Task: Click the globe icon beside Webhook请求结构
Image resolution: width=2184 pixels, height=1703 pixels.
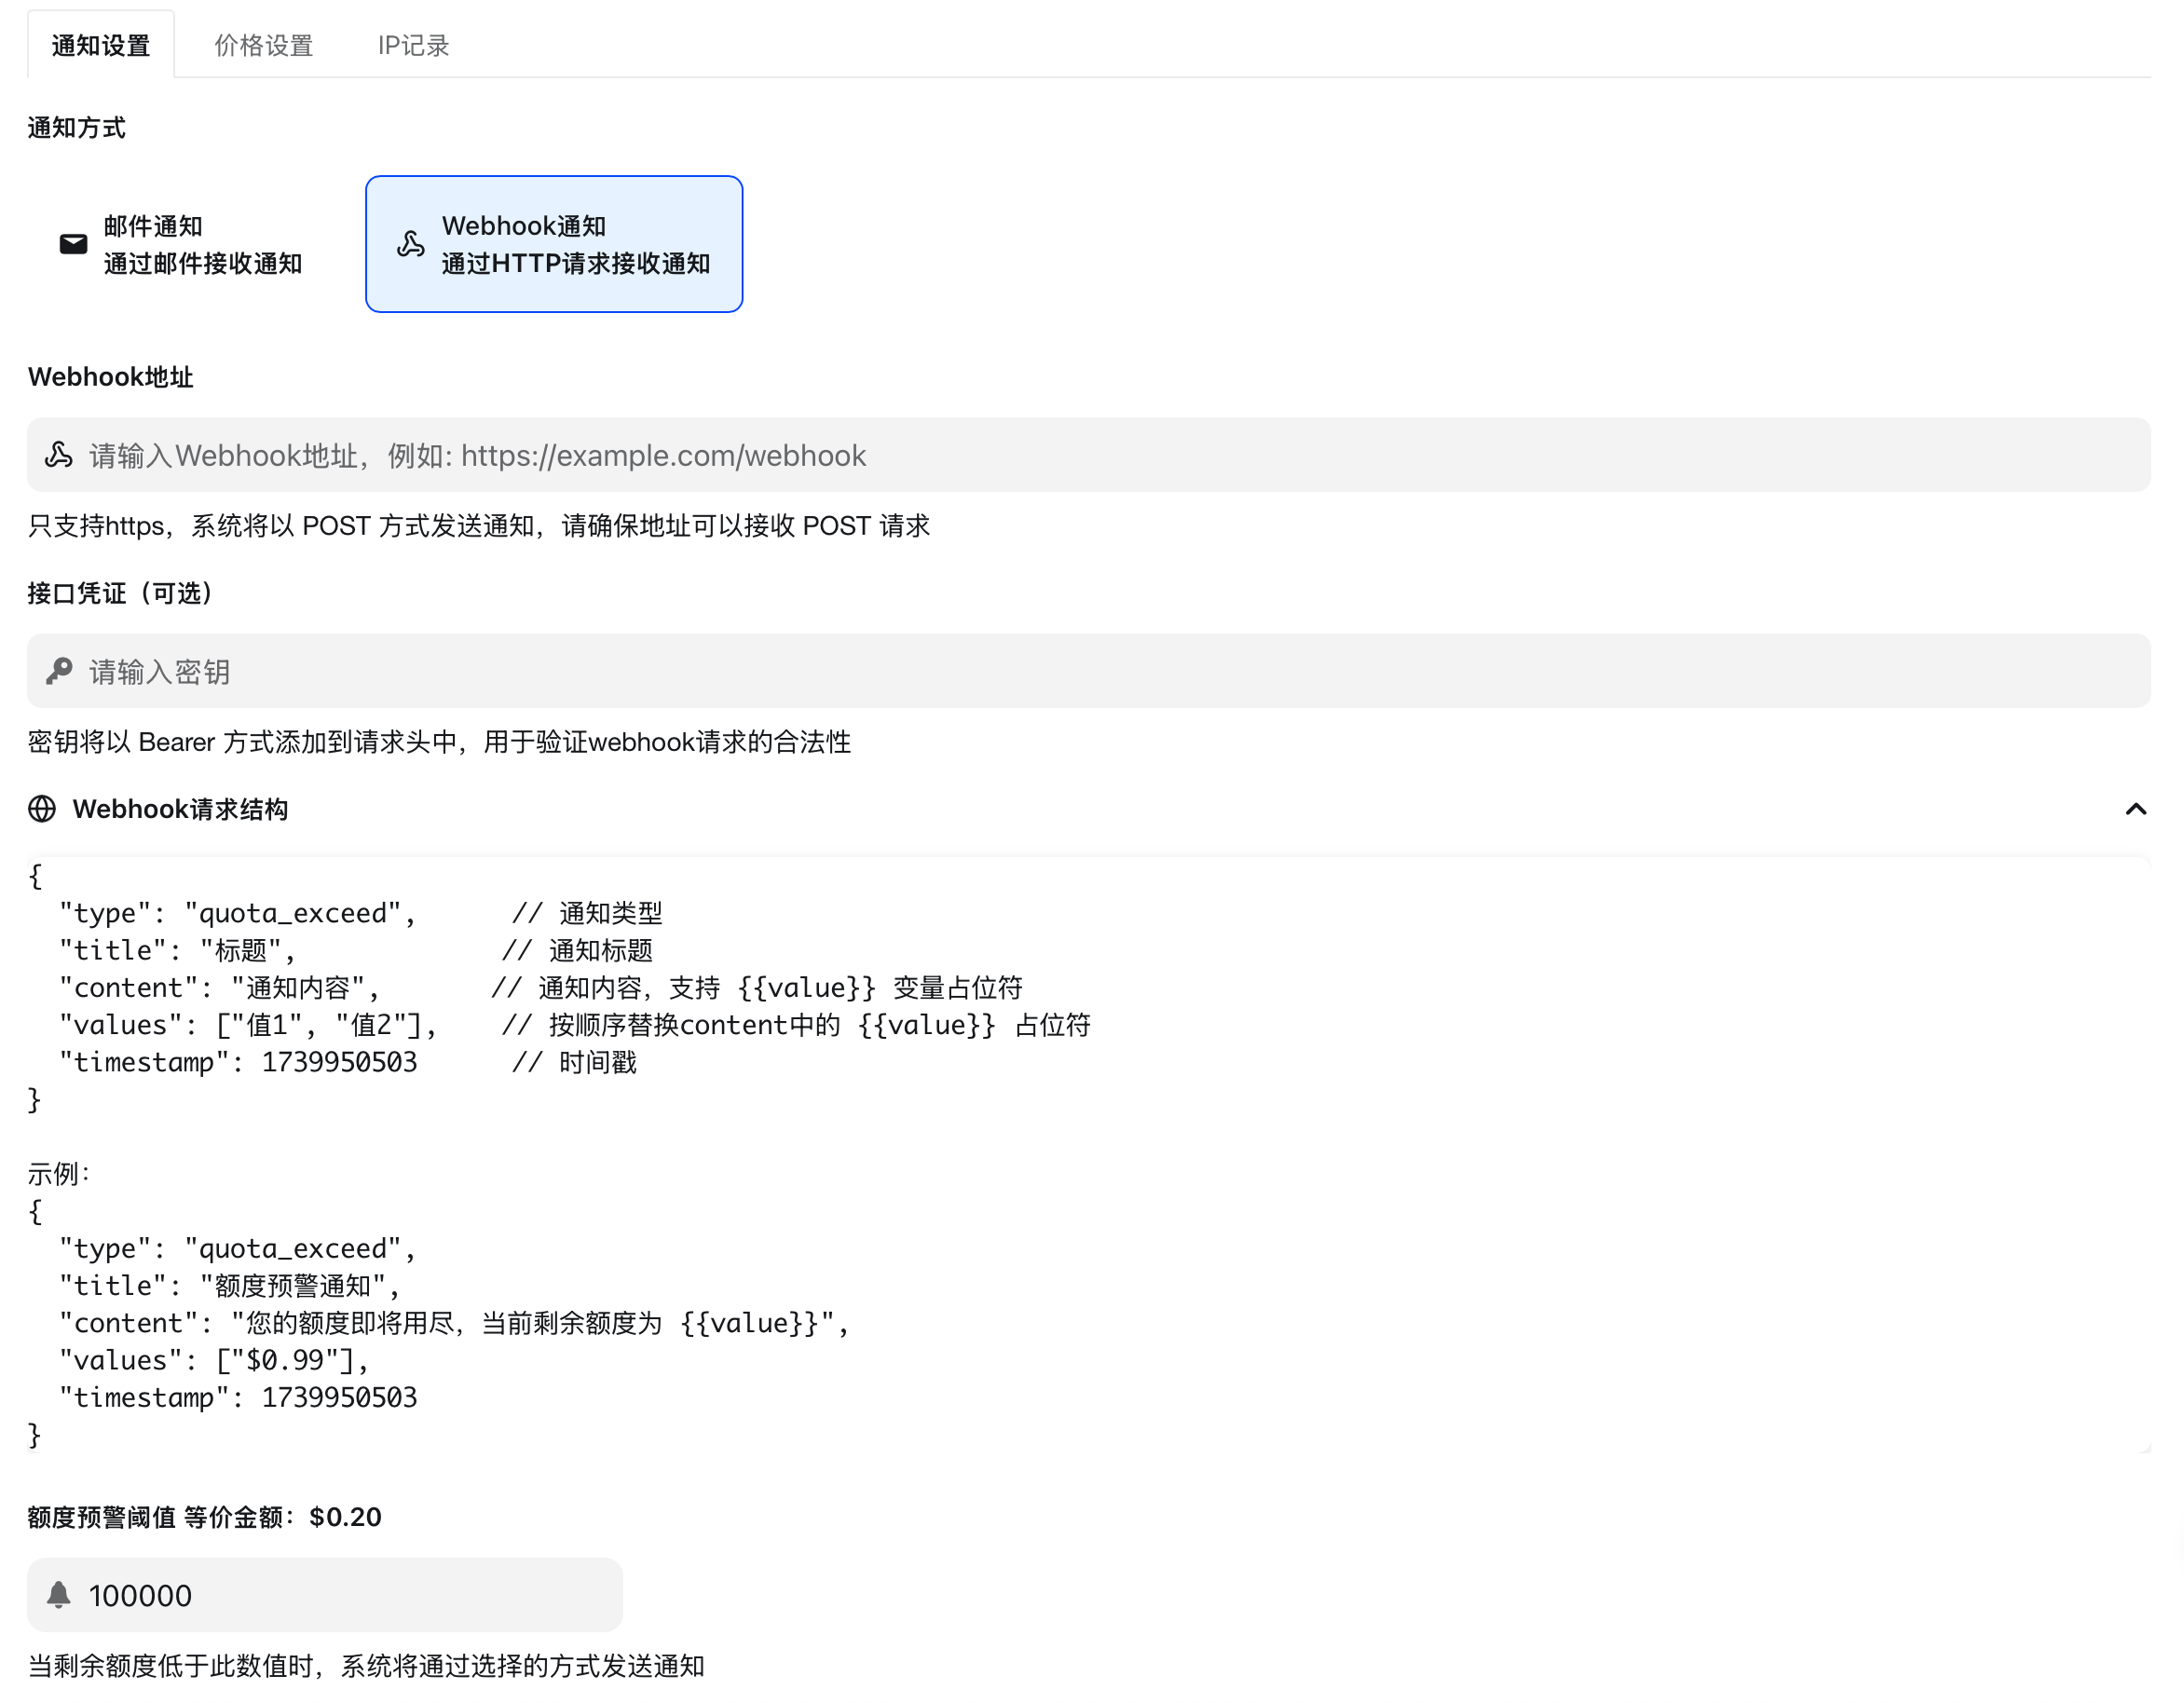Action: 41,809
